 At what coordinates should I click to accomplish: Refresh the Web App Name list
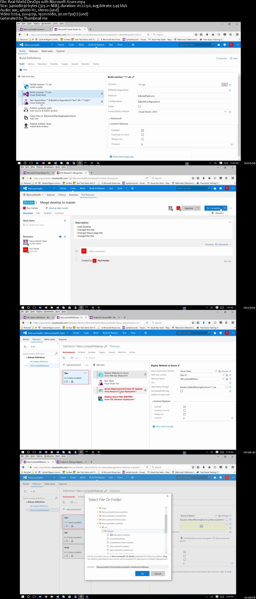(227, 379)
